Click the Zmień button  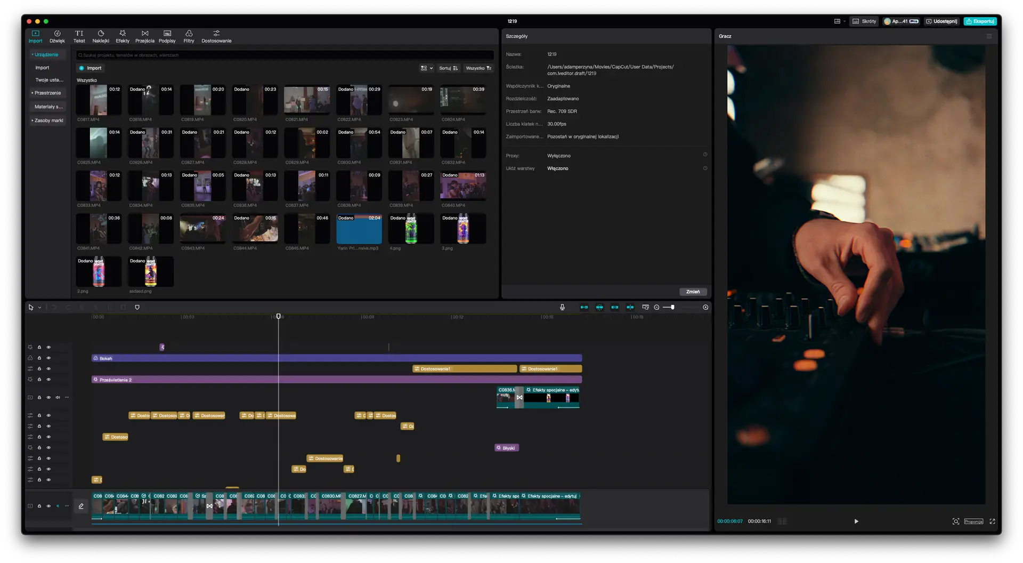pyautogui.click(x=693, y=292)
